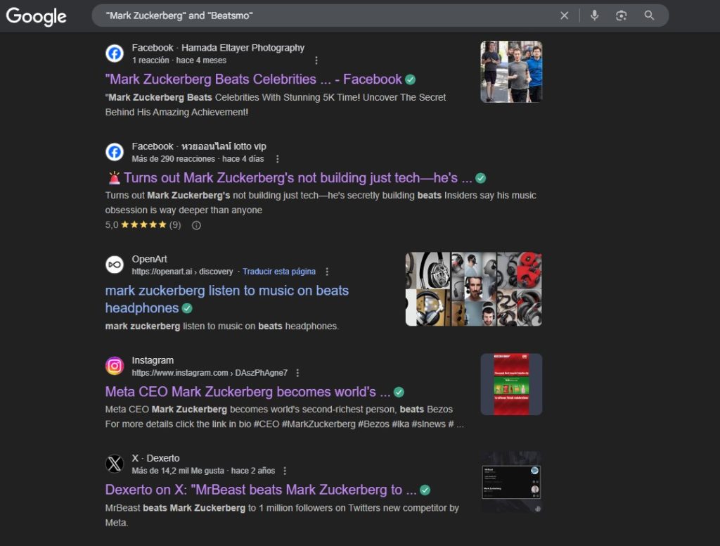The width and height of the screenshot is (720, 546).
Task: Click the Instagram favicon
Action: pos(115,366)
